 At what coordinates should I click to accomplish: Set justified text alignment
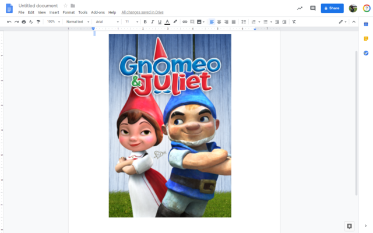(234, 22)
